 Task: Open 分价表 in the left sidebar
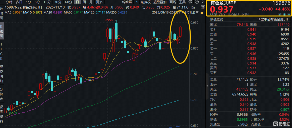[x=2, y=94]
